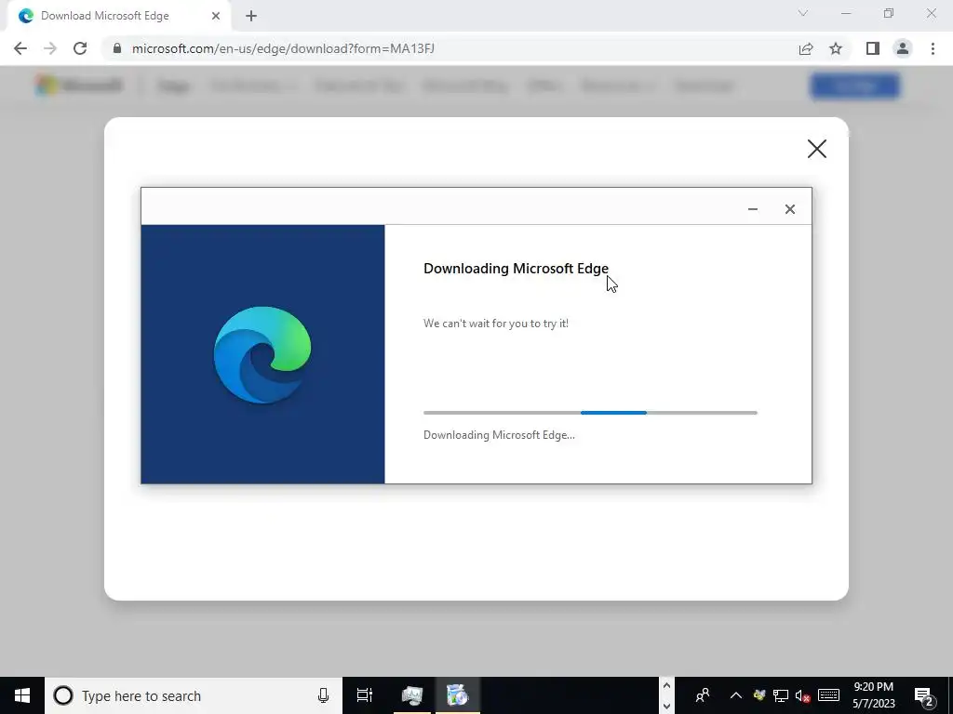The image size is (953, 714).
Task: Click the muted volume tray icon
Action: tap(803, 695)
